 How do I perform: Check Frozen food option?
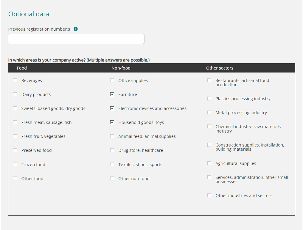coord(15,164)
